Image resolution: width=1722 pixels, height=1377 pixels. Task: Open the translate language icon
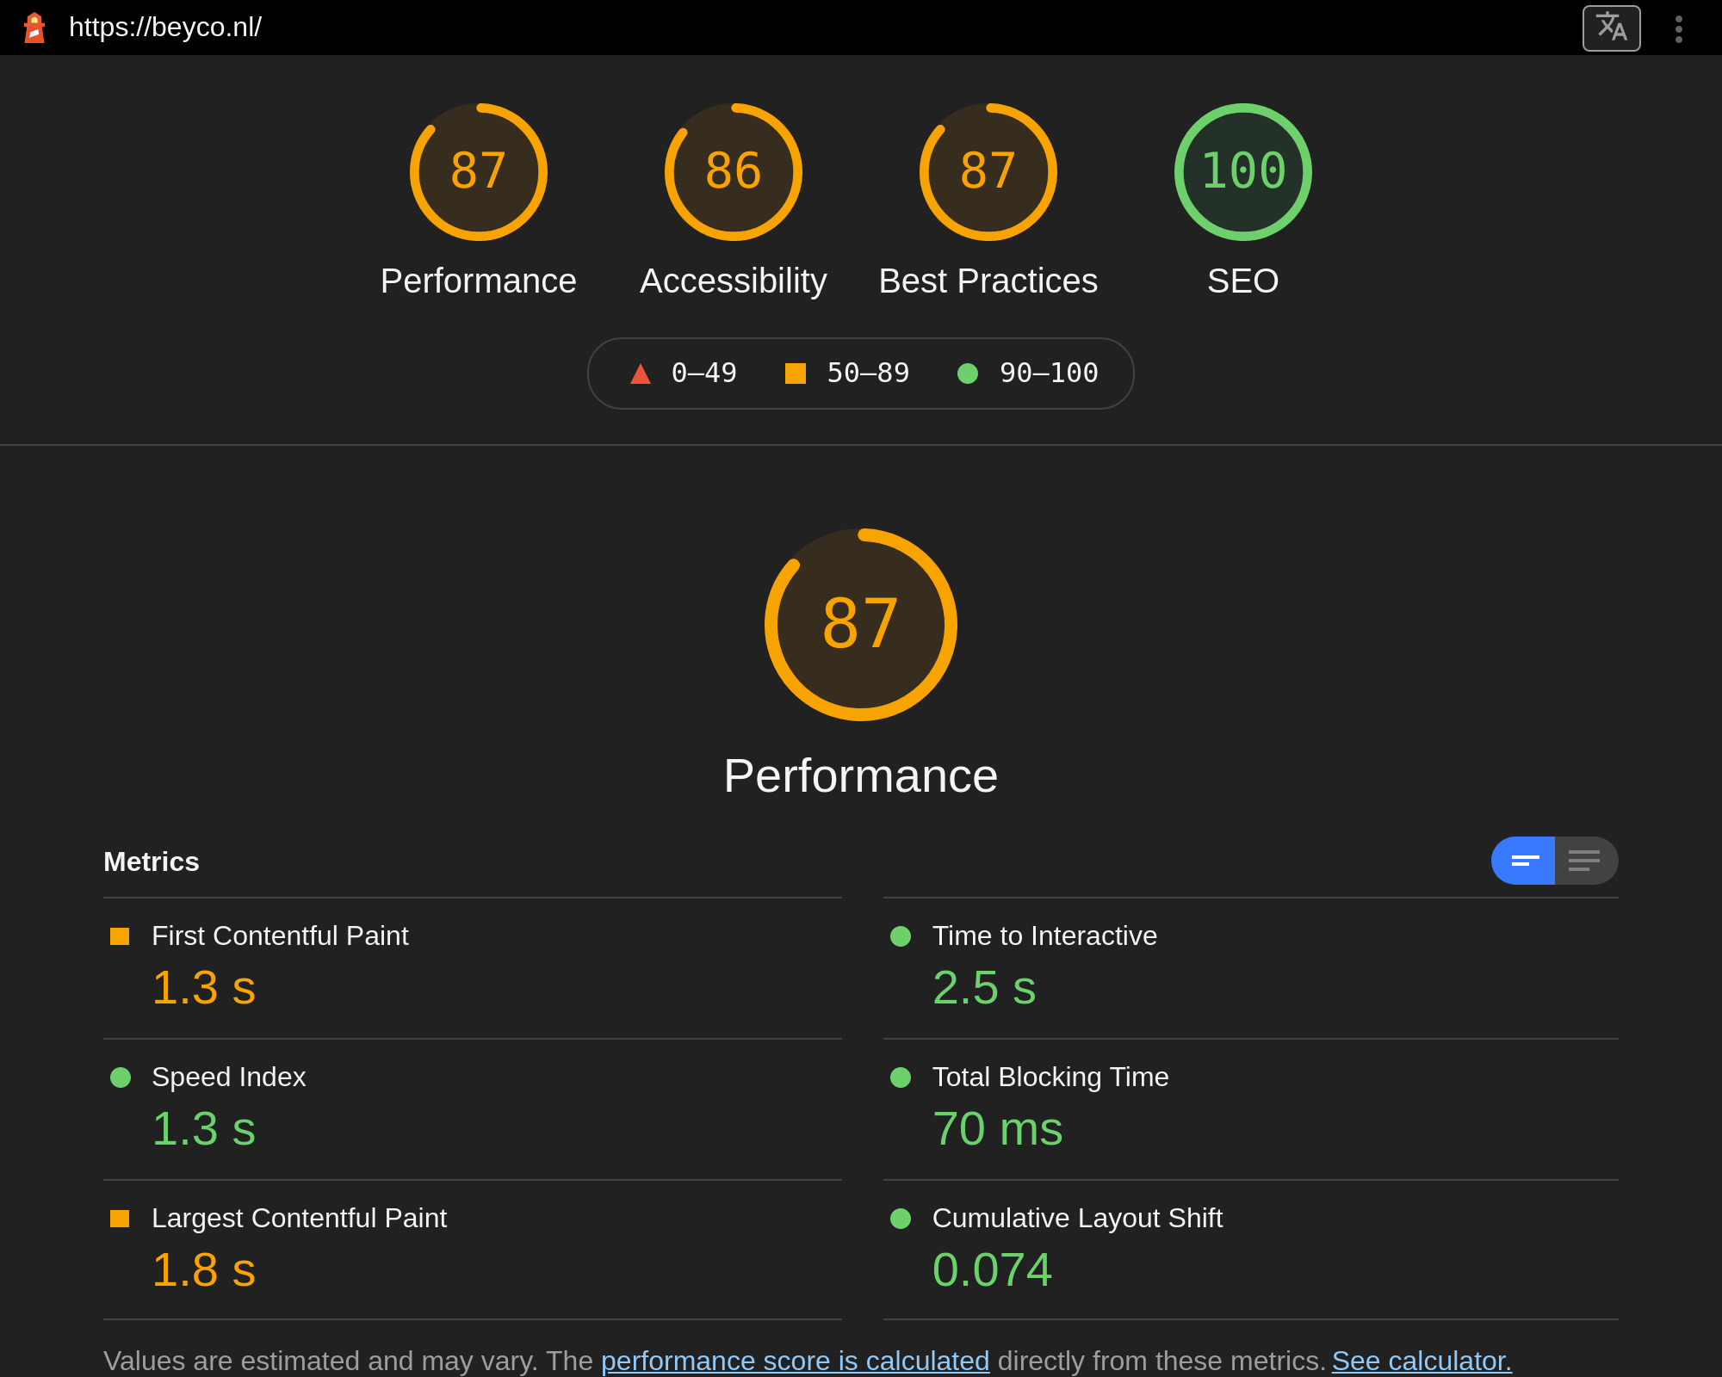tap(1611, 28)
